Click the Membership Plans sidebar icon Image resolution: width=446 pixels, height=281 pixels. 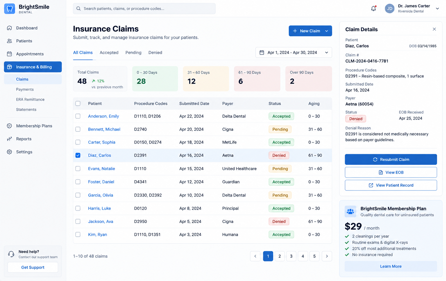click(9, 126)
